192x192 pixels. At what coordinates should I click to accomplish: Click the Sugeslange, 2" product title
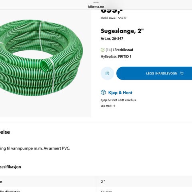point(122,31)
